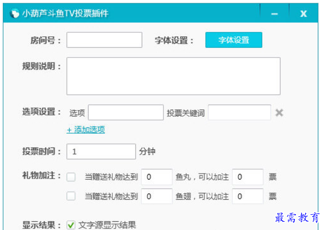Click the 鱼丸 bonus votes field
This screenshot has width=323, height=230.
click(248, 177)
